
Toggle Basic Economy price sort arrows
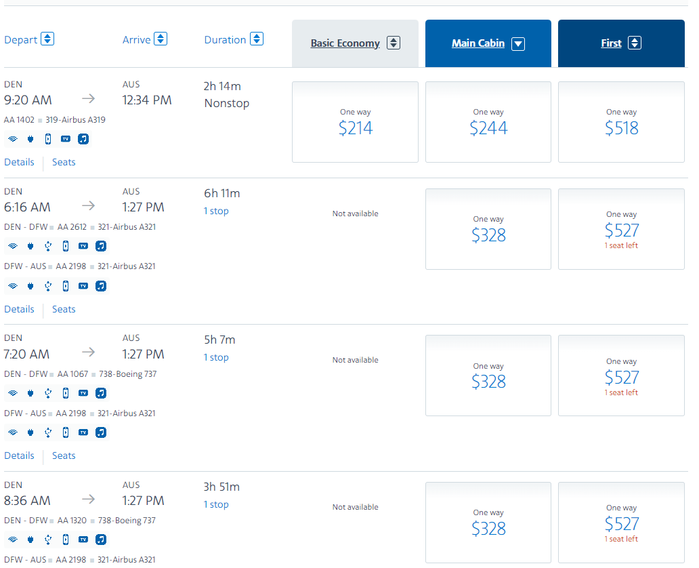(x=393, y=43)
